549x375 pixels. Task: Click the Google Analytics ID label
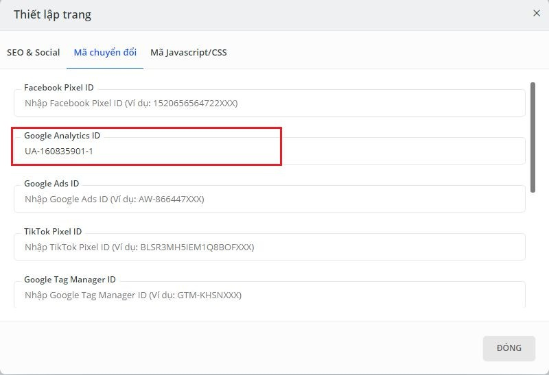(x=62, y=136)
